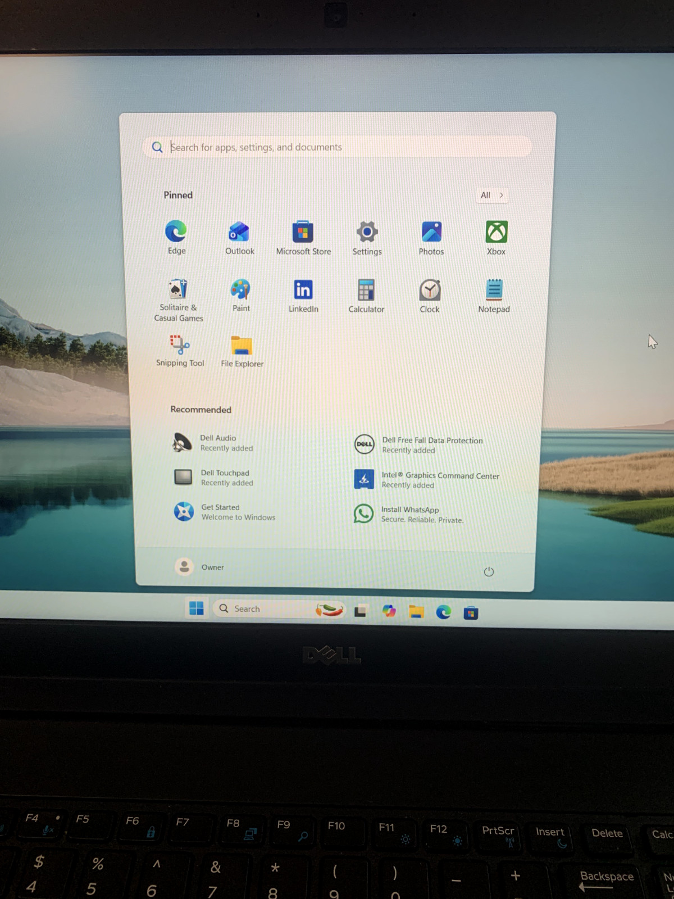674x899 pixels.
Task: Open the Settings gear app
Action: pyautogui.click(x=367, y=238)
